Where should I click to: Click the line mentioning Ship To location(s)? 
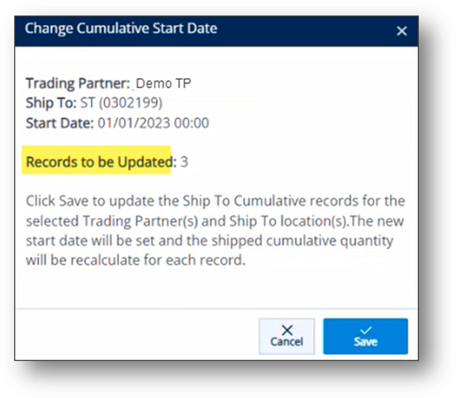coord(215,221)
